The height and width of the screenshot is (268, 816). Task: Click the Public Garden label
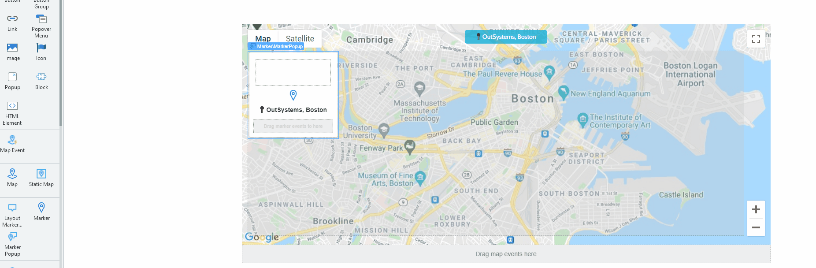coord(494,122)
